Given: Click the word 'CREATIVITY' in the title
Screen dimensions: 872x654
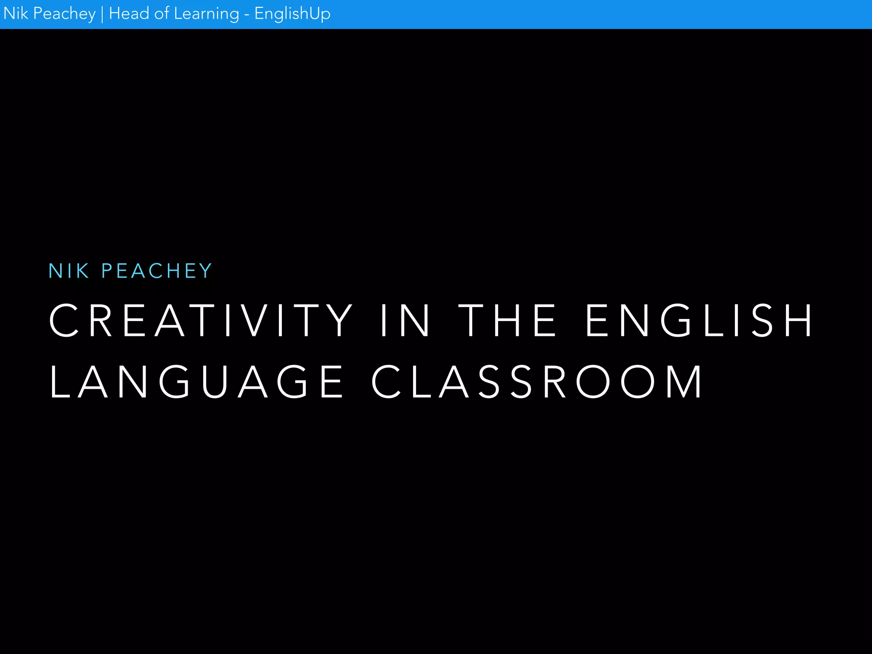Looking at the screenshot, I should 201,321.
